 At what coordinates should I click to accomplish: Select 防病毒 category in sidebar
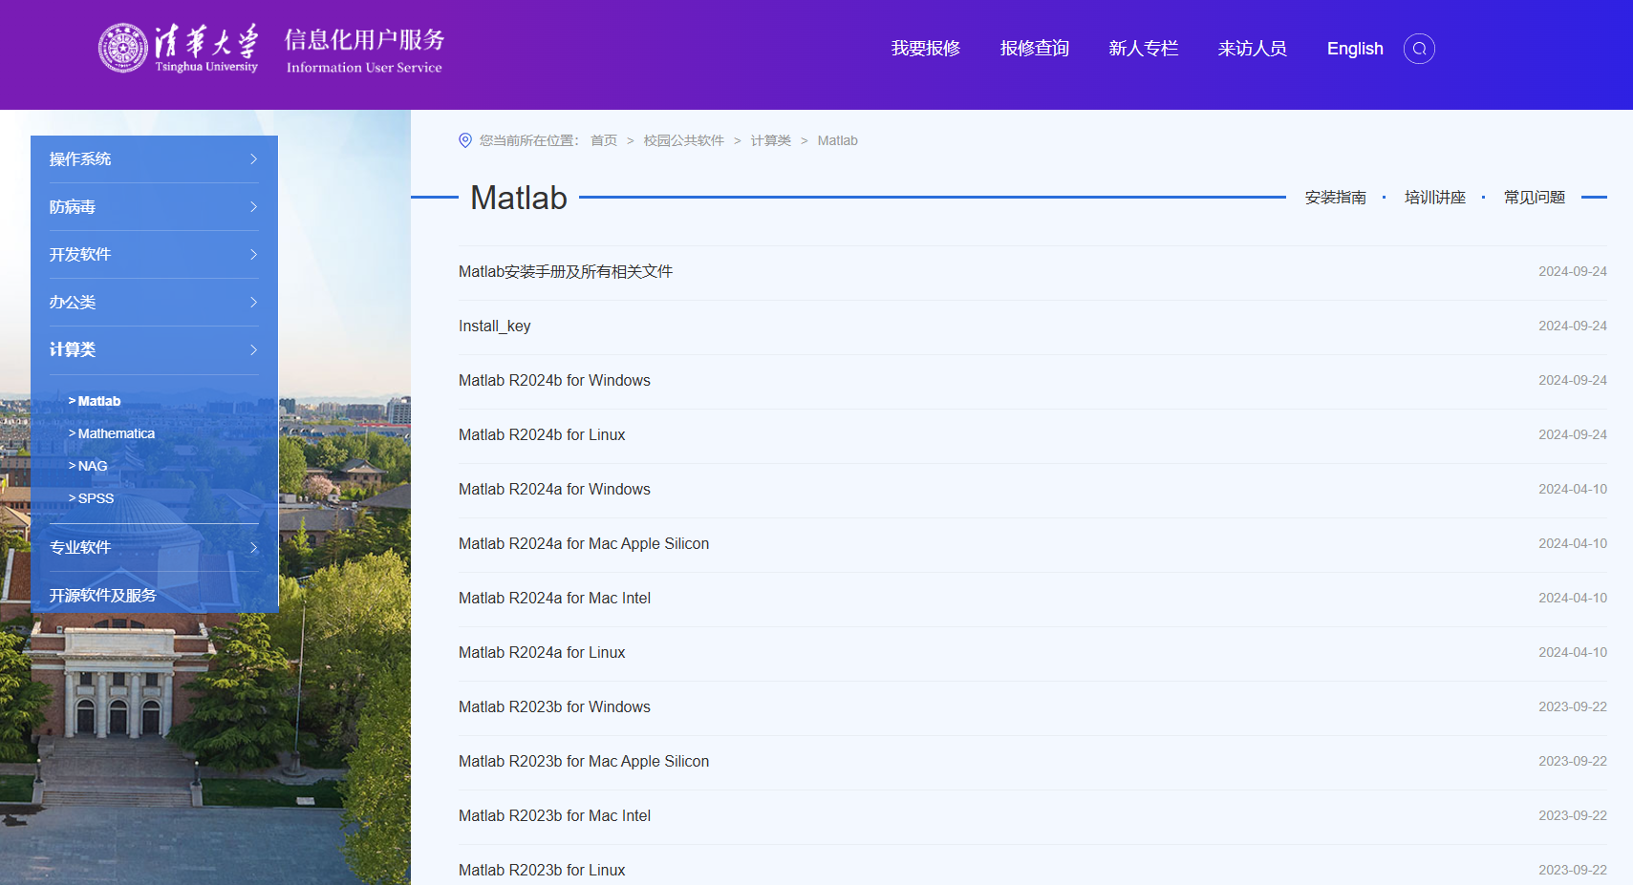click(73, 207)
